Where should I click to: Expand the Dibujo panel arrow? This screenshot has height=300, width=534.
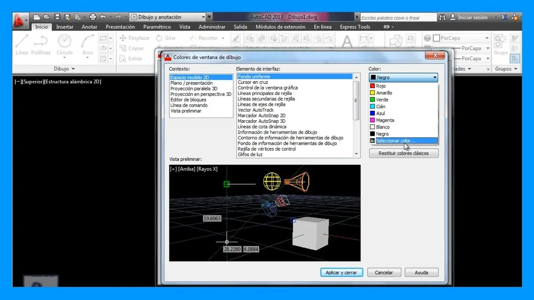[x=73, y=69]
